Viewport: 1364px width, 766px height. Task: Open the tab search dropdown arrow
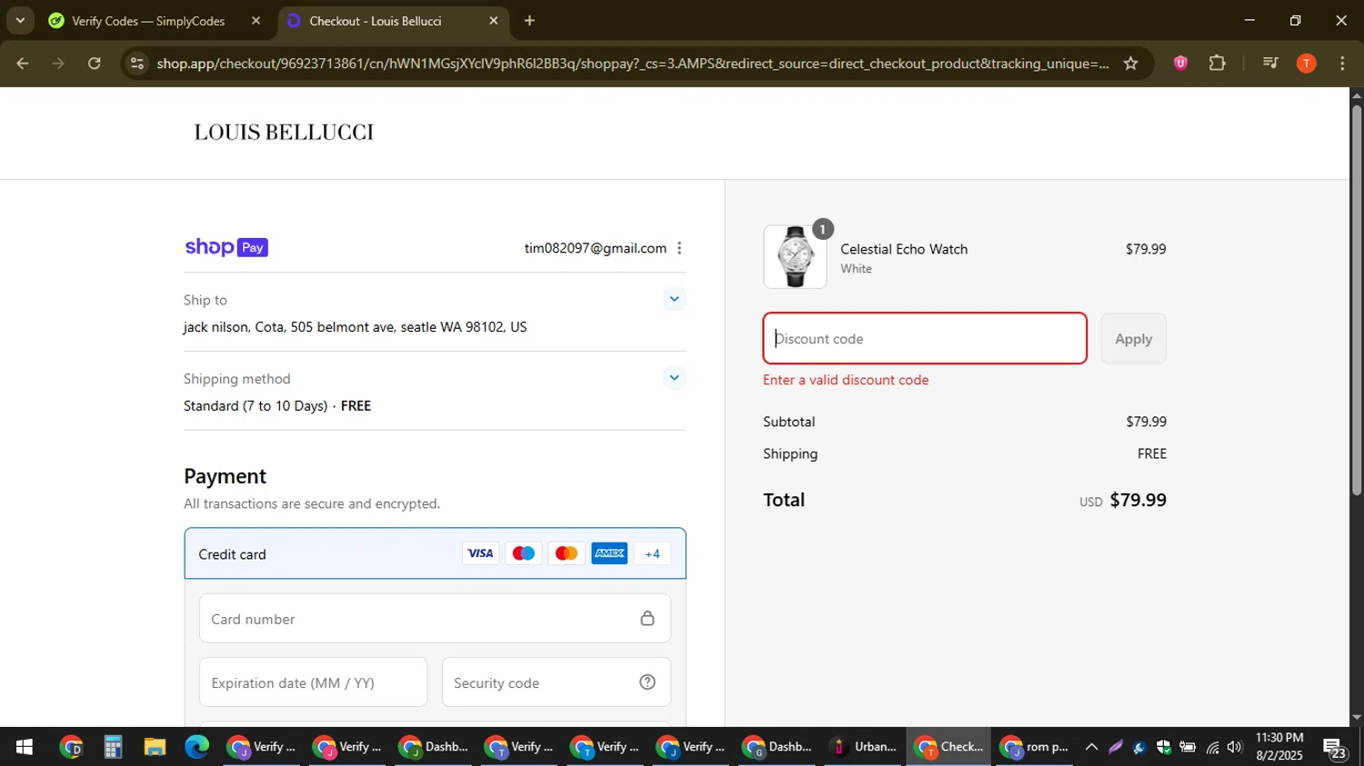[20, 20]
